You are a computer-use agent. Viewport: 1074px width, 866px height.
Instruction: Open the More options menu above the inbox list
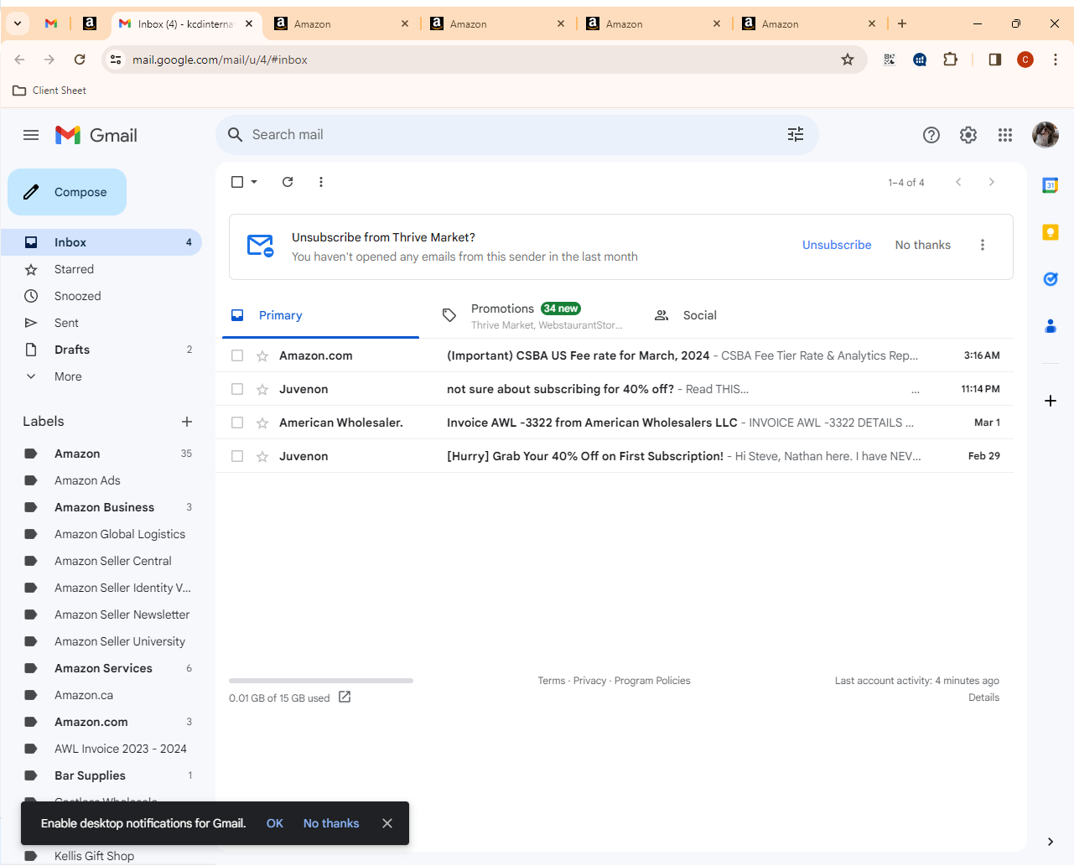tap(321, 182)
